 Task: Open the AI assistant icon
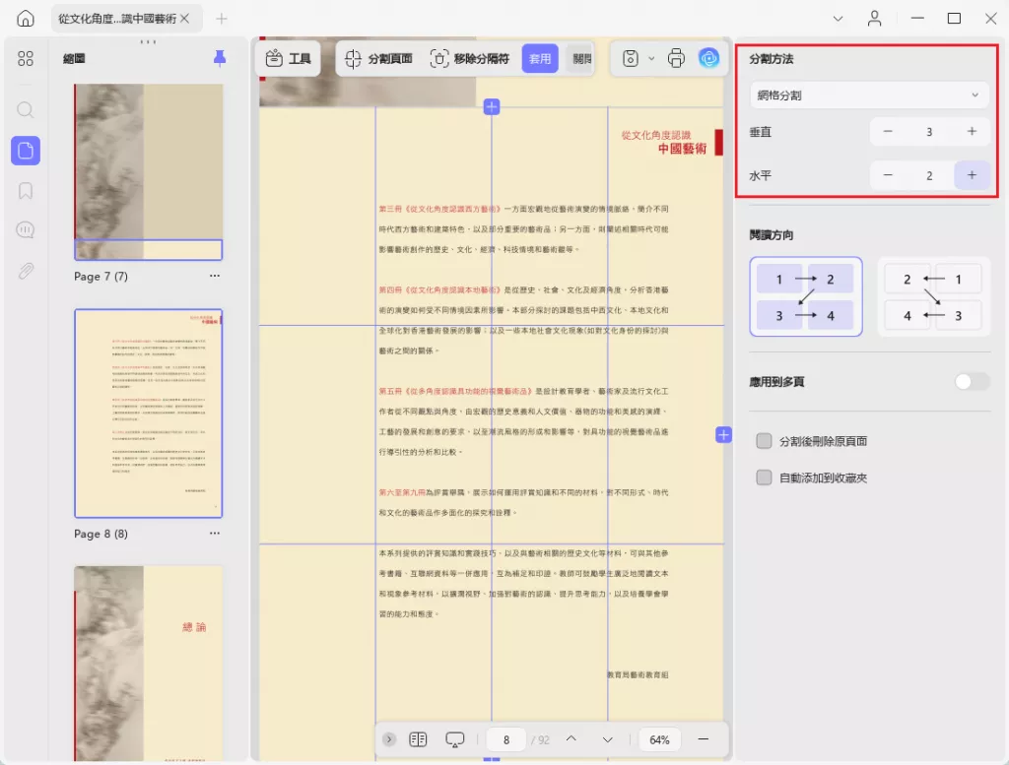pyautogui.click(x=708, y=58)
